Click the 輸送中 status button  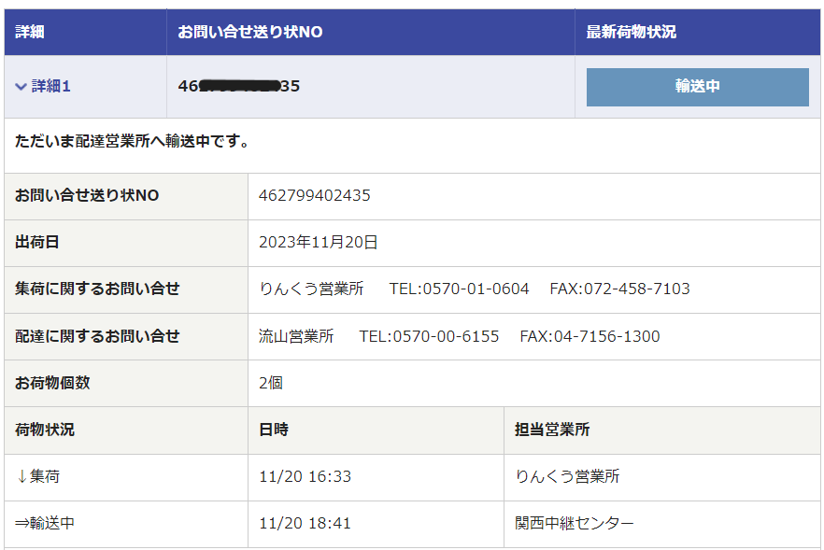[697, 87]
